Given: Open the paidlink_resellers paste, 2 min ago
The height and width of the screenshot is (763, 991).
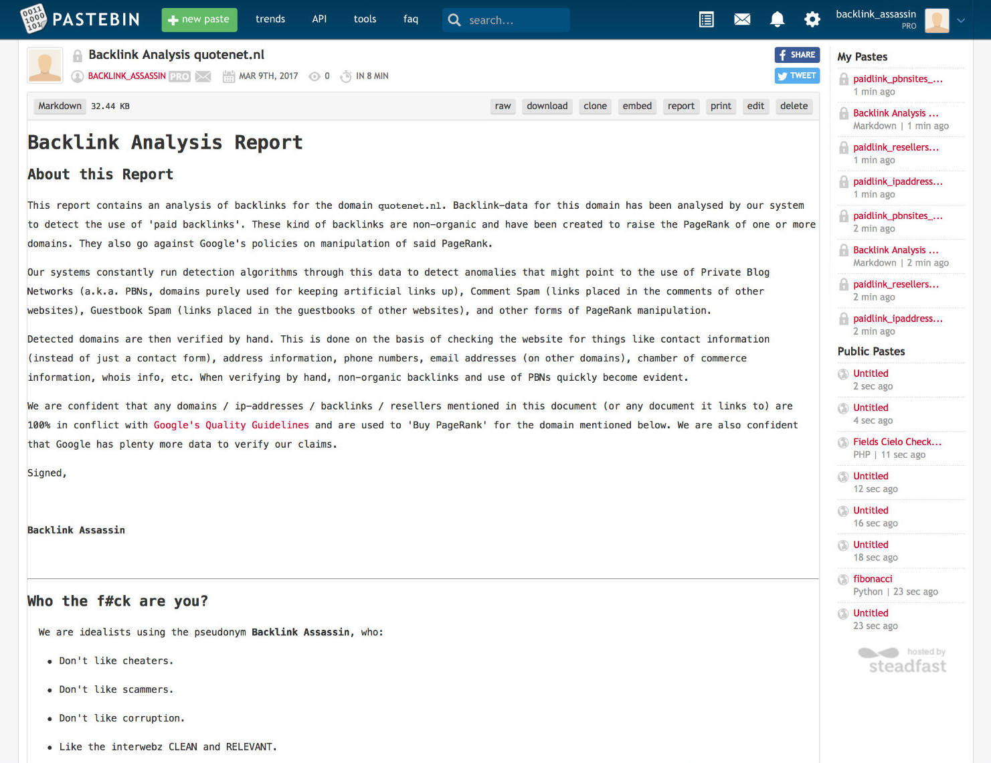Looking at the screenshot, I should [x=896, y=284].
